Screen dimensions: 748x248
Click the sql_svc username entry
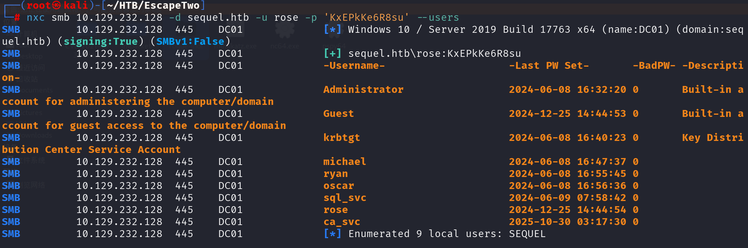pos(345,198)
